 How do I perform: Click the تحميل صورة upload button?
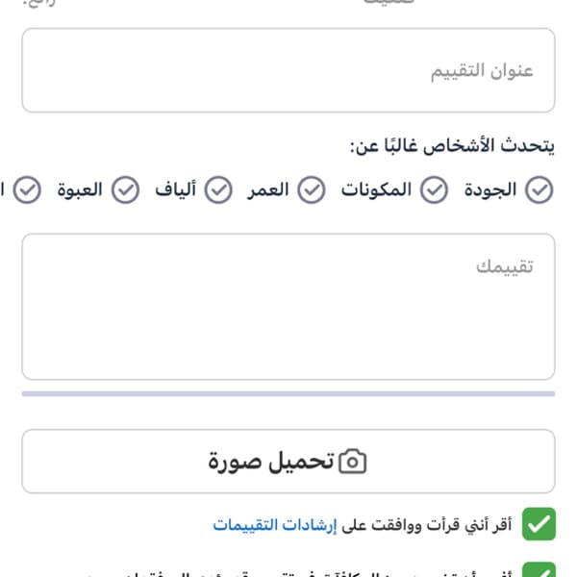coord(288,461)
